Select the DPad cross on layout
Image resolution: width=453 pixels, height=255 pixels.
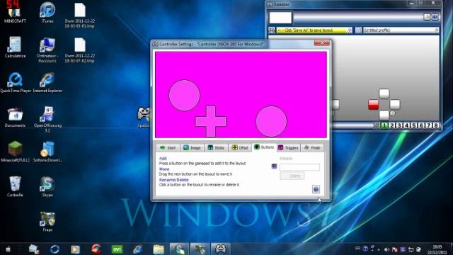tap(211, 121)
